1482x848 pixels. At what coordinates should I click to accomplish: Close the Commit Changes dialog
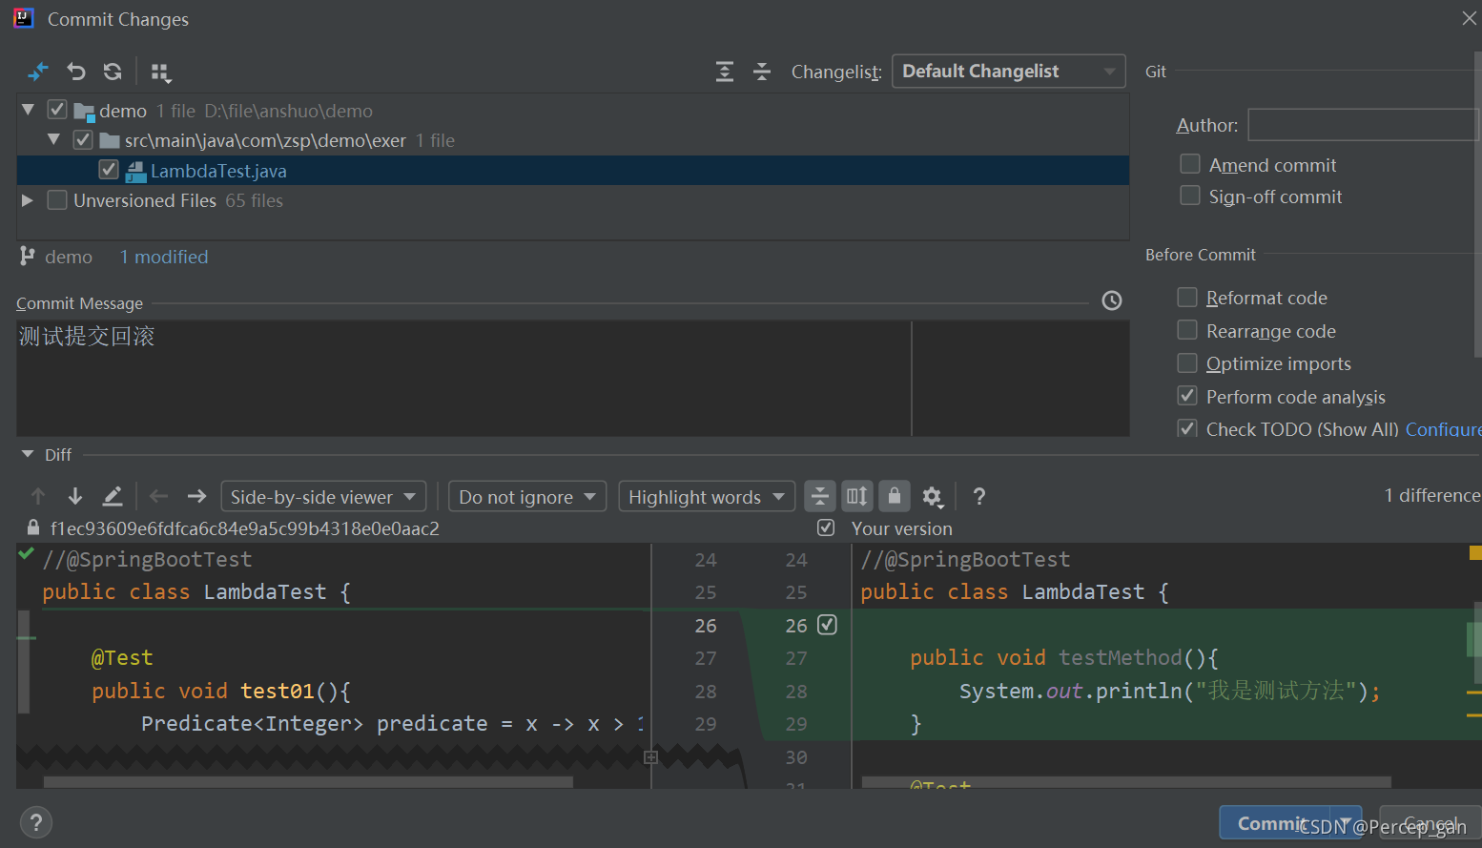tap(1469, 18)
